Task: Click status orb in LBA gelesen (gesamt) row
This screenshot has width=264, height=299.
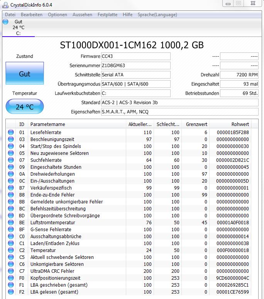Action: (11, 292)
